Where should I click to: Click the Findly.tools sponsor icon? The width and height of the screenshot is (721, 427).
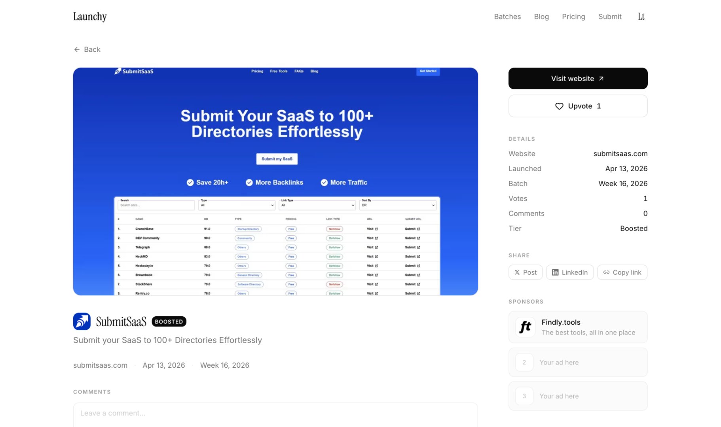(x=525, y=327)
